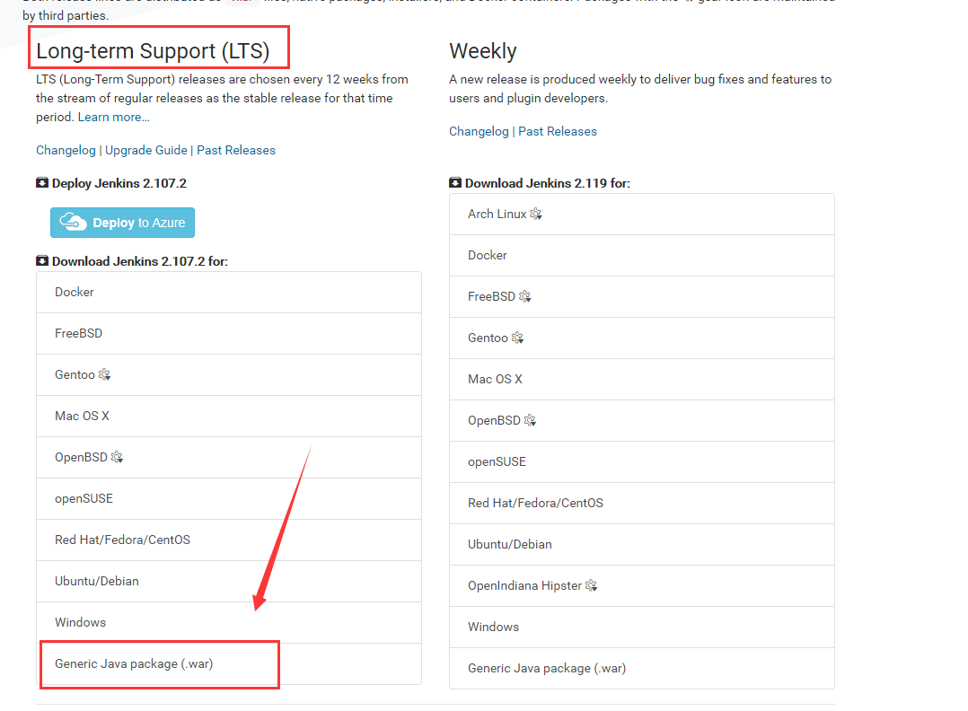Open the Upgrade Guide link

tap(146, 151)
